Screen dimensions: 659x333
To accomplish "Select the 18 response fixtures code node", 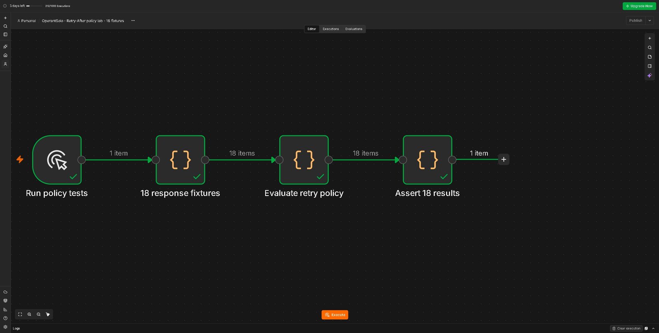I will [x=180, y=160].
